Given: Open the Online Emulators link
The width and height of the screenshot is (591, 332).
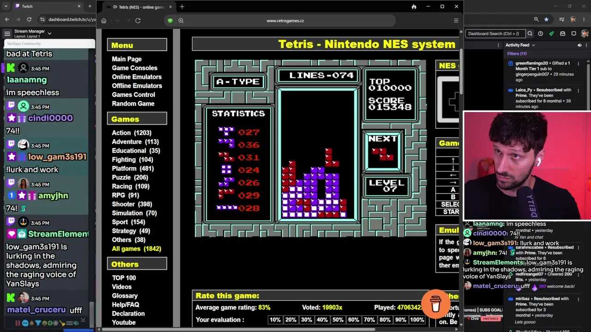Looking at the screenshot, I should (x=137, y=77).
